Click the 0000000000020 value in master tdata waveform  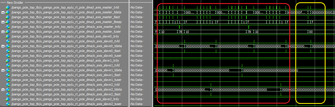click(323, 12)
